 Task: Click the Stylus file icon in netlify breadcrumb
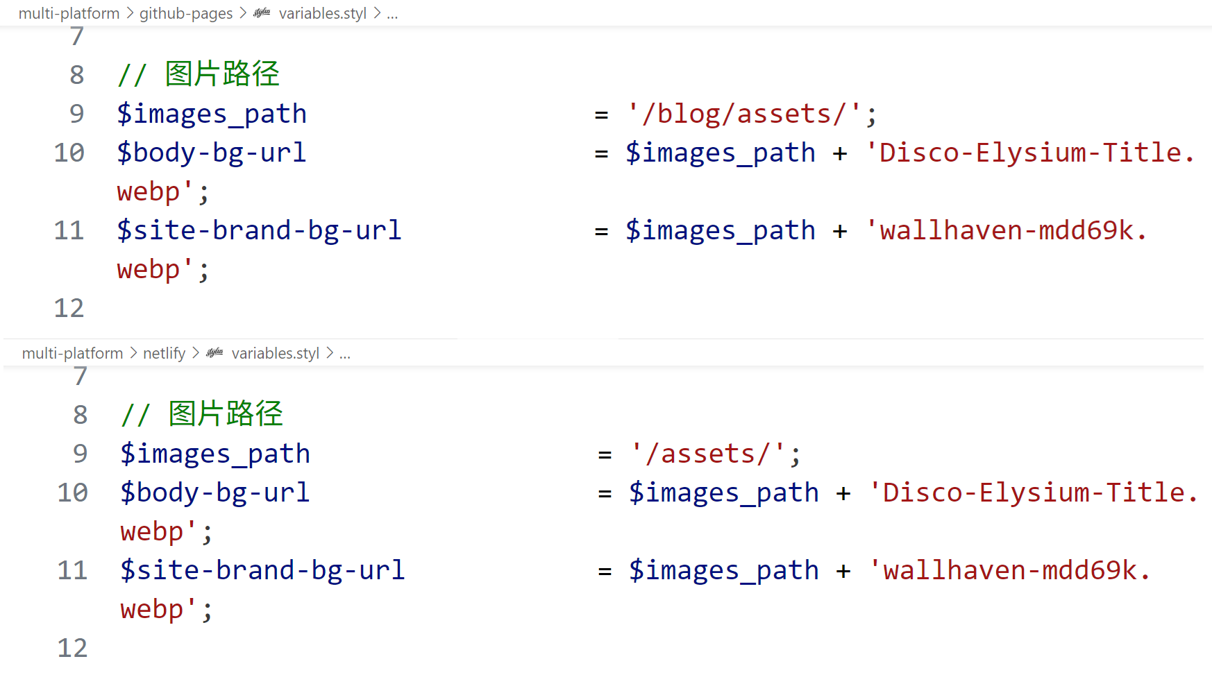click(x=214, y=353)
